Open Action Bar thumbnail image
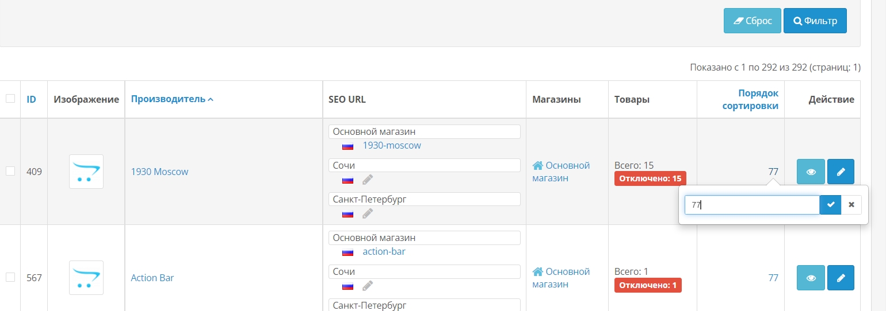 point(86,278)
